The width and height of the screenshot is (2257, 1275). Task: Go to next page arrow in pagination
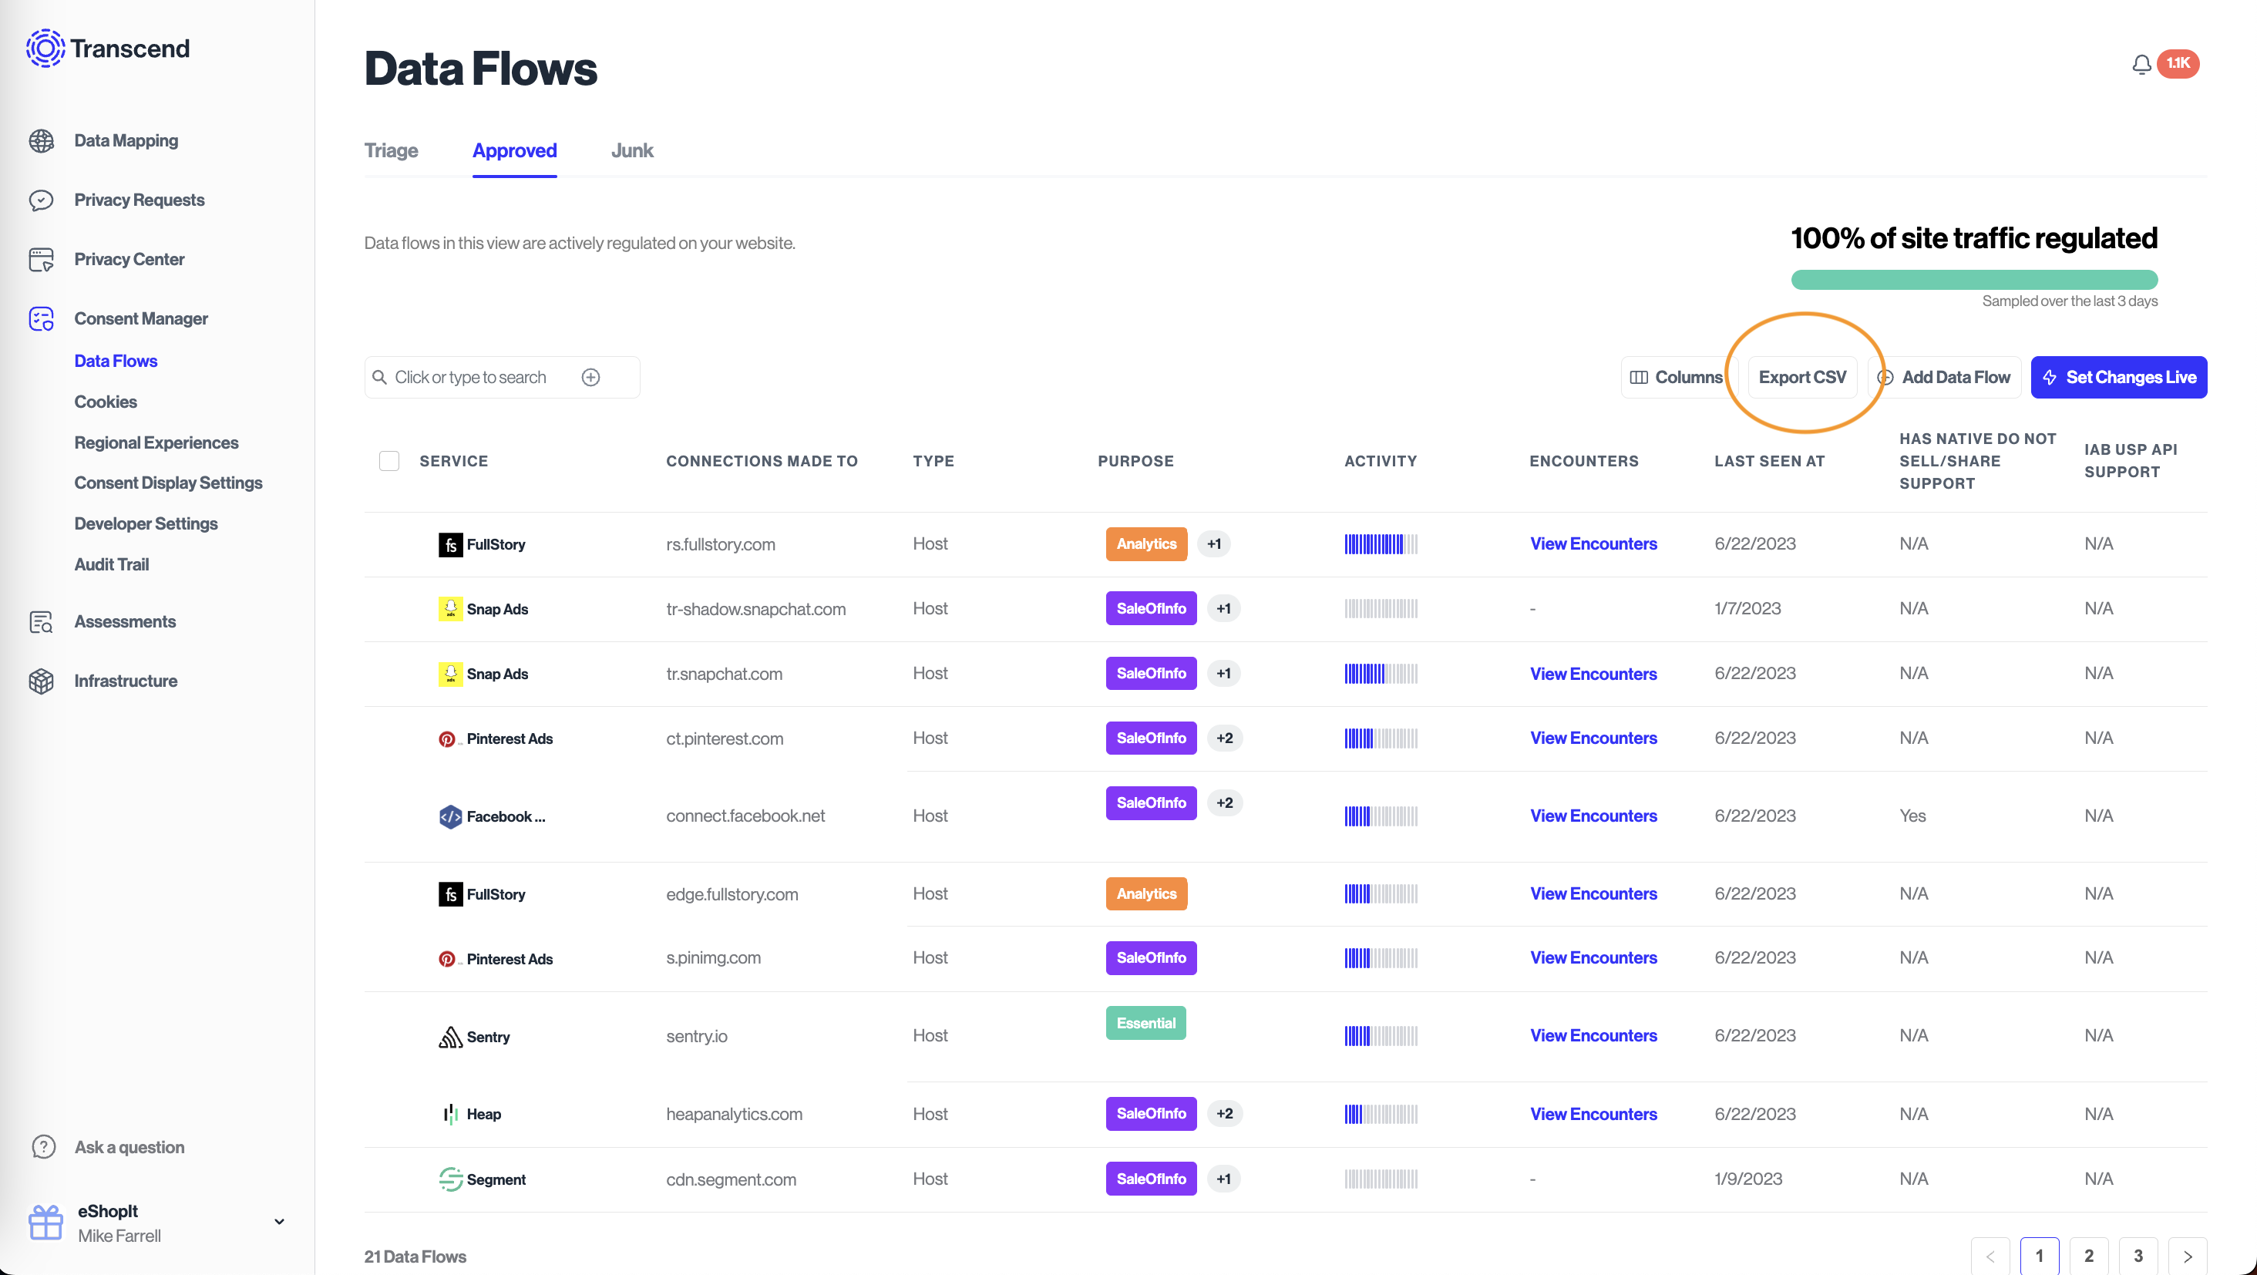click(x=2187, y=1256)
